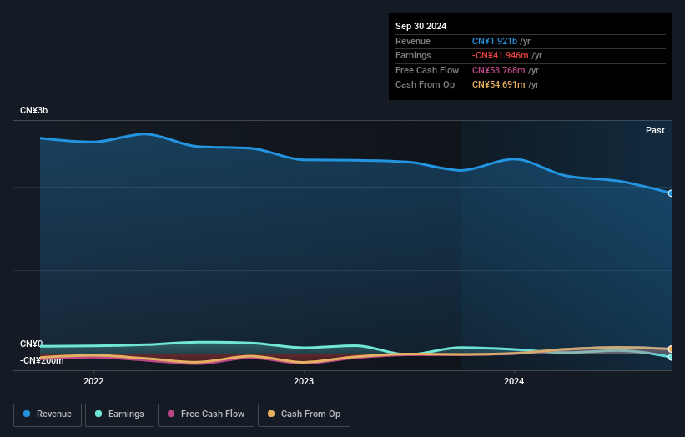Click the Free Cash Flow label in tooltip
This screenshot has width=685, height=437.
click(x=427, y=70)
